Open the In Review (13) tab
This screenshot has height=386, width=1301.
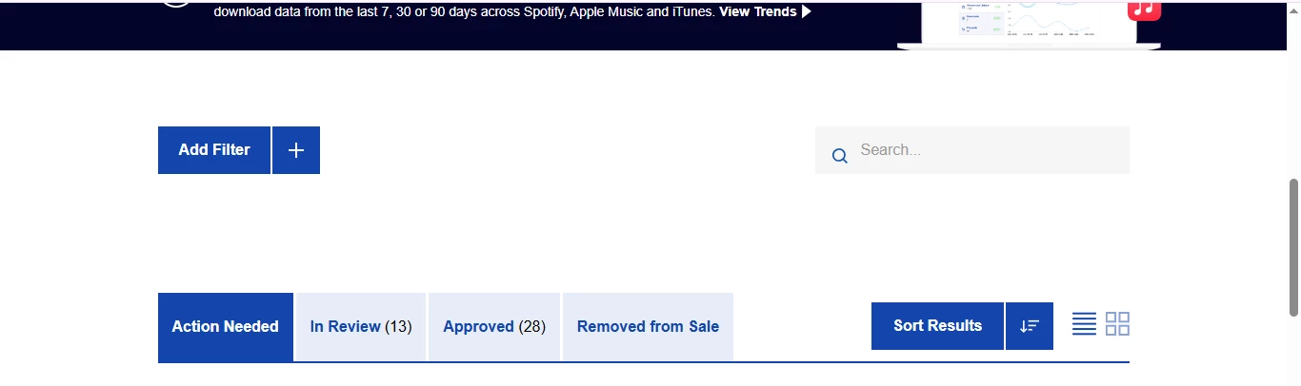coord(361,327)
